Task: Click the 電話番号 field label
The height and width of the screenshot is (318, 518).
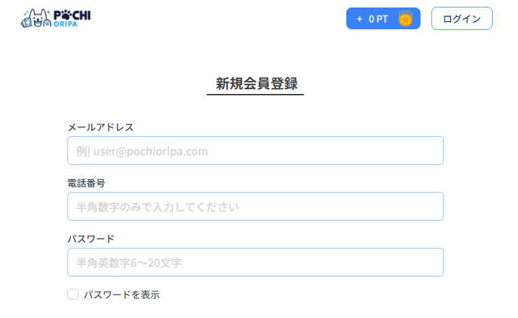Action: [87, 183]
